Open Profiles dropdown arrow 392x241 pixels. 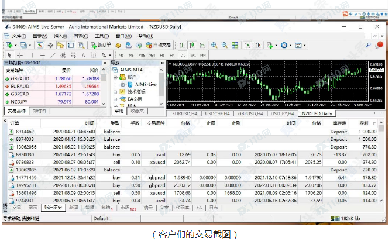[x=30, y=46]
